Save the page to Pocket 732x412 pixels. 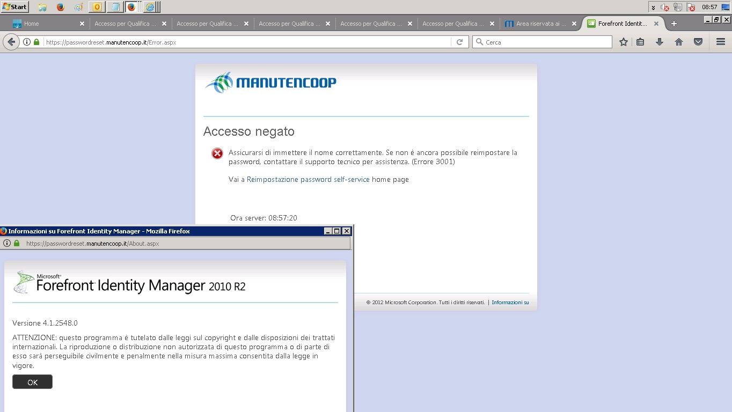coord(698,41)
